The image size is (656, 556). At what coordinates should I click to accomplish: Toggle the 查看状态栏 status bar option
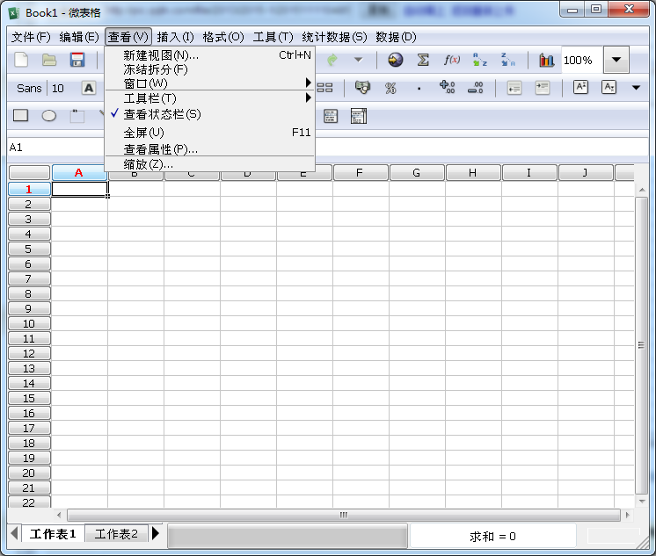tap(163, 114)
